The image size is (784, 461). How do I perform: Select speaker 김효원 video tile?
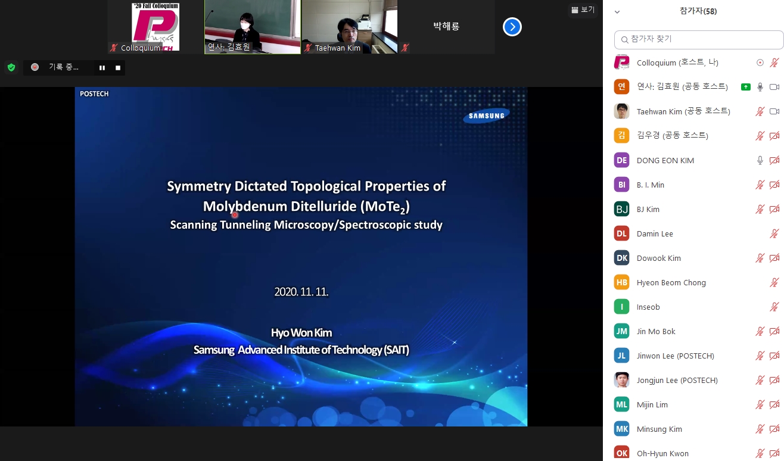(x=253, y=27)
